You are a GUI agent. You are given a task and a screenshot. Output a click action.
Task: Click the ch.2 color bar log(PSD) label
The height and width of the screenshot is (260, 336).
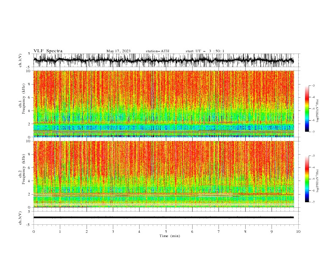pyautogui.click(x=318, y=181)
